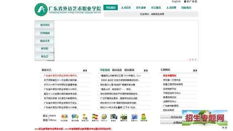Image resolution: width=233 pixels, height=131 pixels.
Task: Click the green person mailbox icon
Action: (x=144, y=117)
